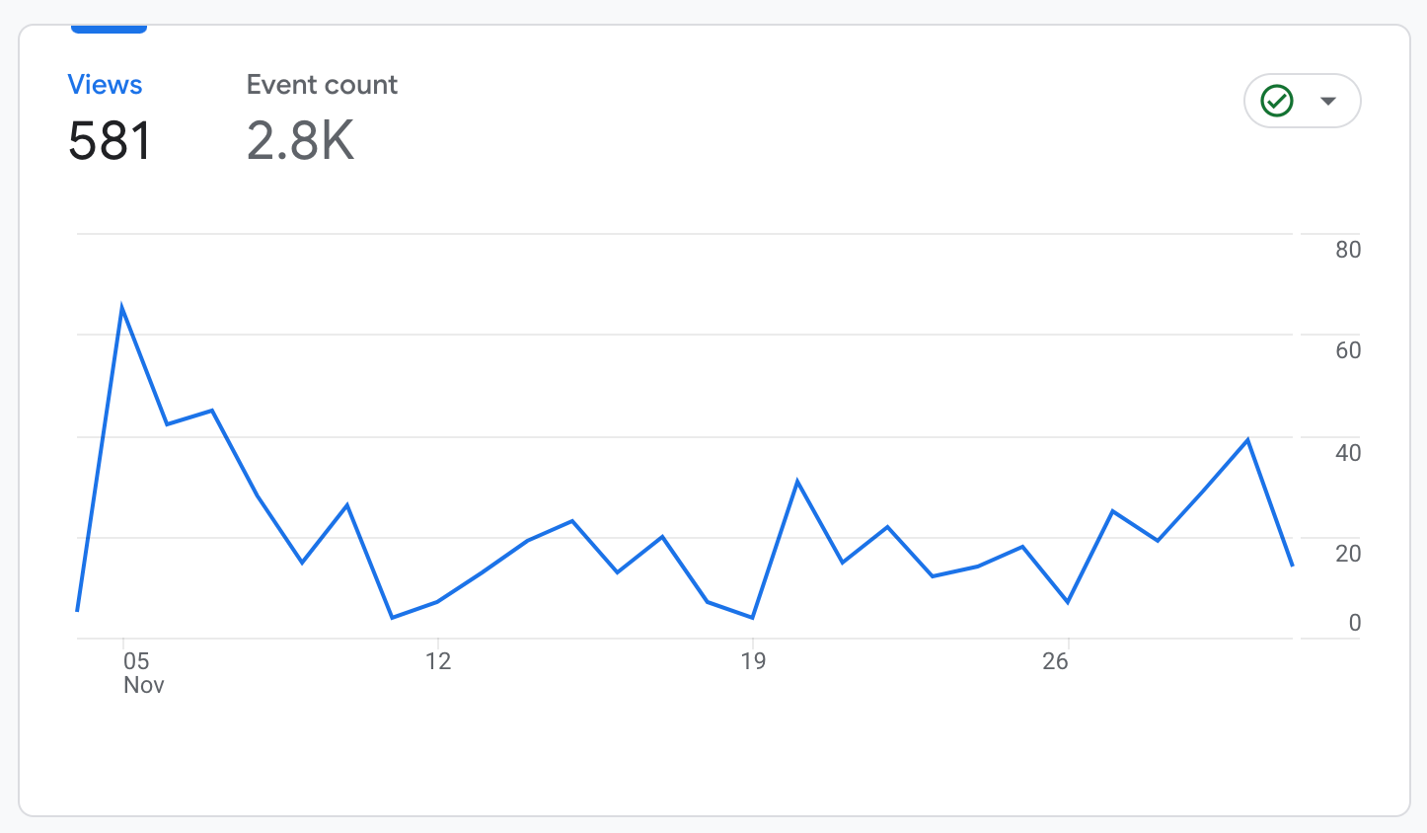Click the green checkmark data quality icon

[x=1277, y=101]
